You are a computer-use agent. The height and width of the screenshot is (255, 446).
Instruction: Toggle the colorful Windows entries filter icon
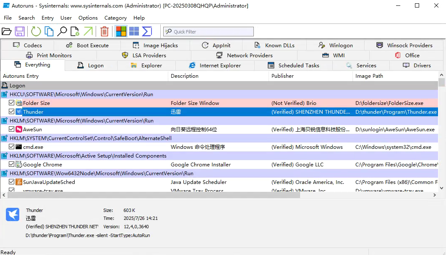(x=121, y=31)
